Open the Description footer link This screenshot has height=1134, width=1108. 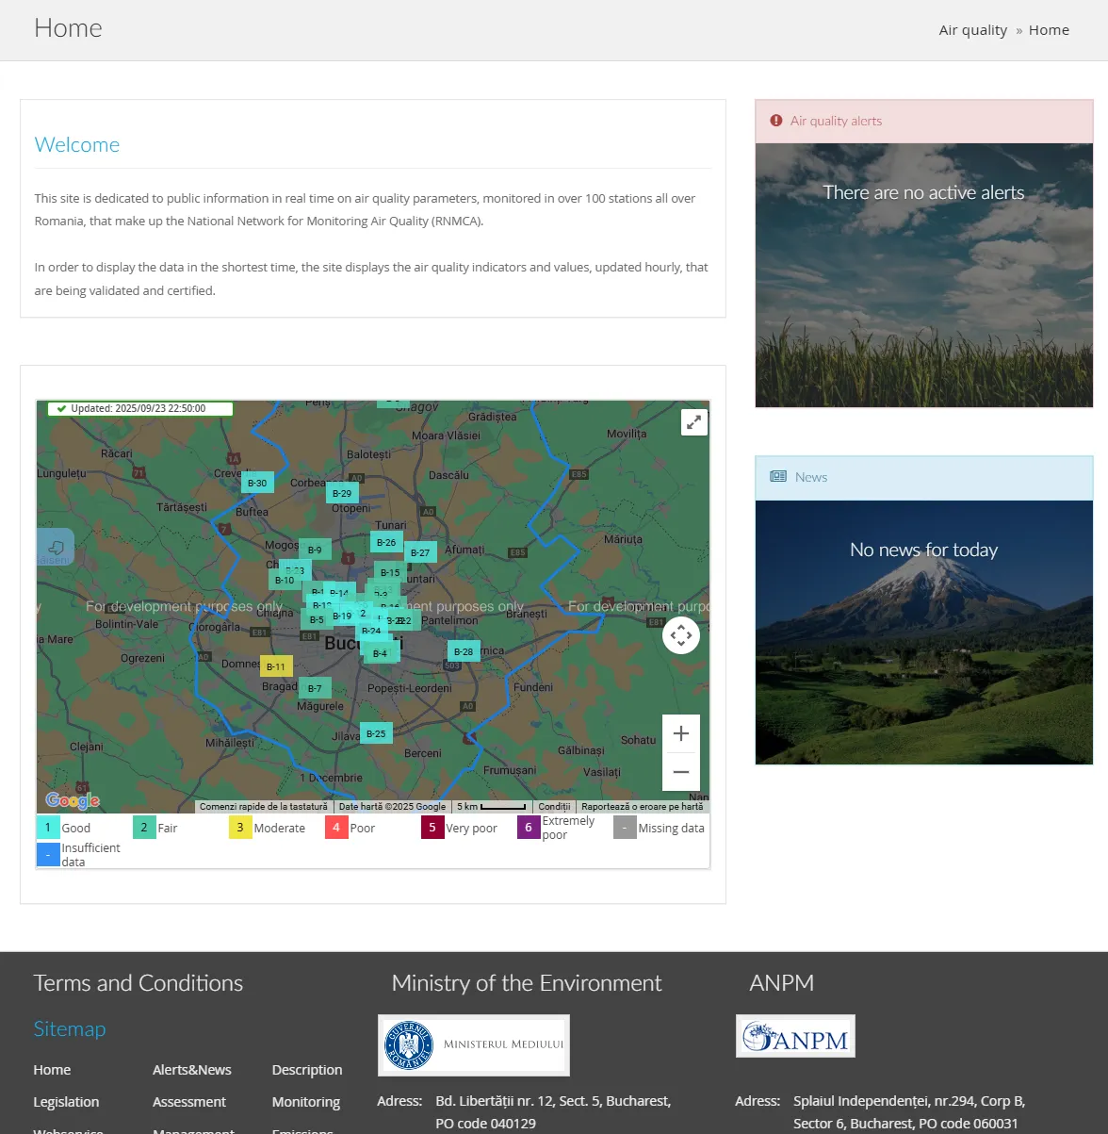coord(307,1070)
